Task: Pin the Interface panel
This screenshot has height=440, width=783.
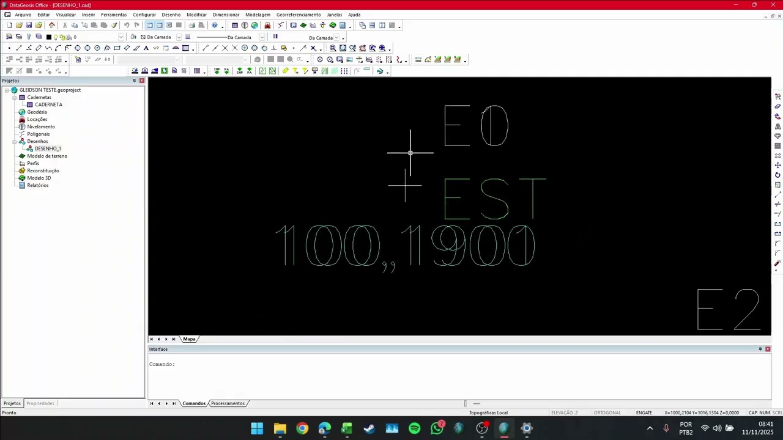Action: pyautogui.click(x=760, y=349)
